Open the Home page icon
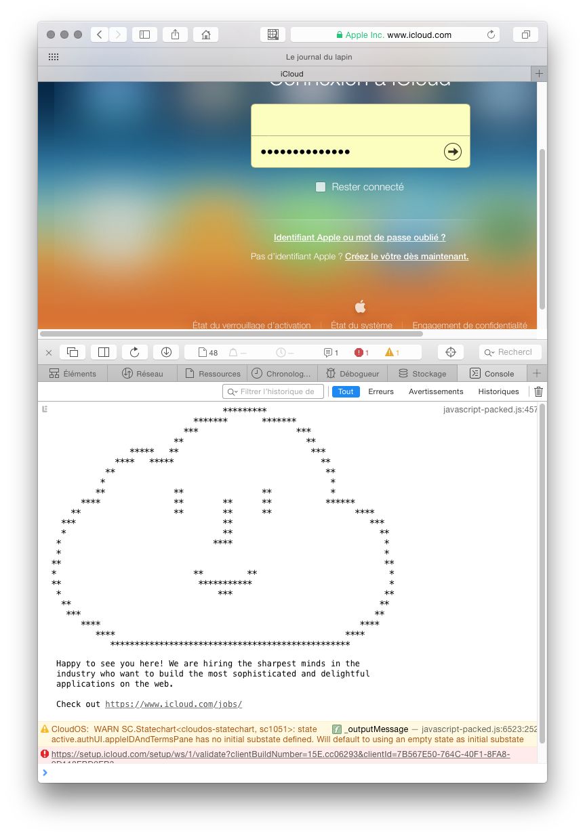The height and width of the screenshot is (837, 585). pyautogui.click(x=205, y=35)
